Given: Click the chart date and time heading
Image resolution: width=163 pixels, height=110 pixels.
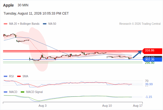Looking at the screenshot, I should [x=36, y=13].
